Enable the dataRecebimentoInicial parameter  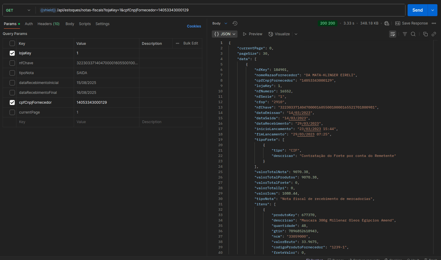pyautogui.click(x=12, y=83)
